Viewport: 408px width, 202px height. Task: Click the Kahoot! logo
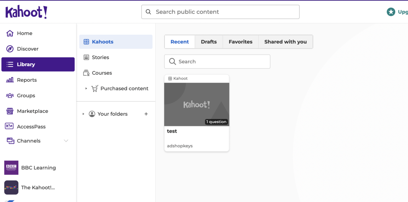click(x=26, y=12)
